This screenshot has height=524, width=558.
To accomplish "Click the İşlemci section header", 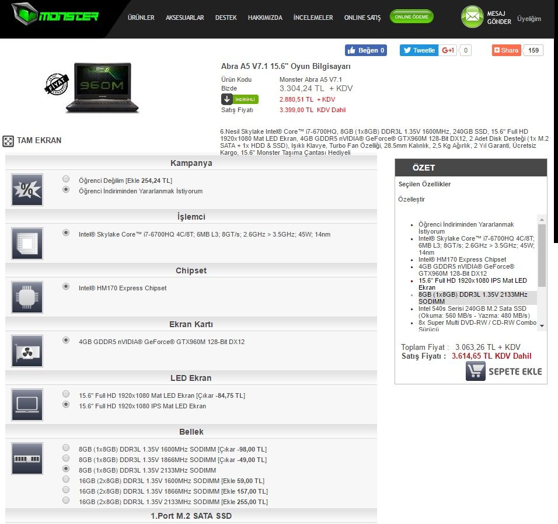I will click(x=191, y=217).
